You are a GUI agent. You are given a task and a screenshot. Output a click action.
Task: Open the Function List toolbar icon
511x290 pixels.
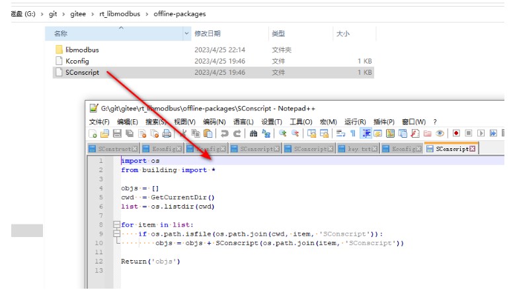point(415,134)
